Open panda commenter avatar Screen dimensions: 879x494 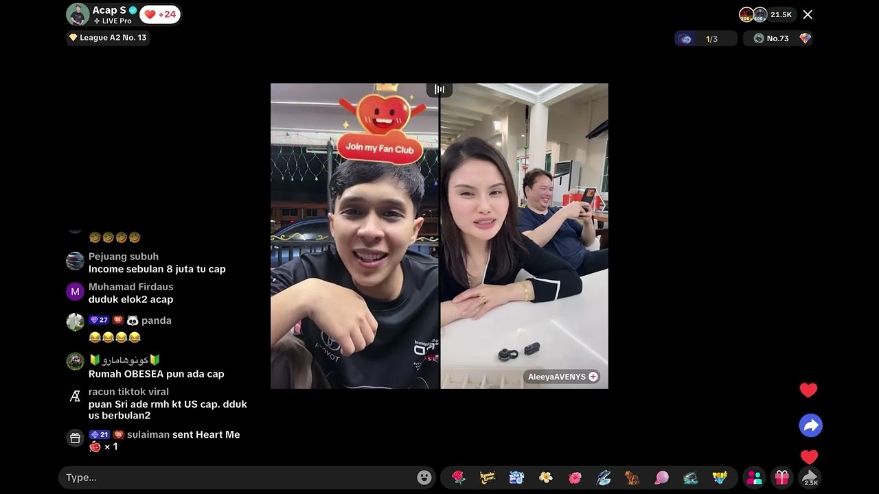click(75, 322)
